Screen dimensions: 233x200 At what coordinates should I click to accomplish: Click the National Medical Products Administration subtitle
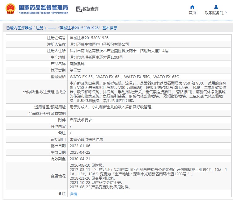(x=43, y=13)
